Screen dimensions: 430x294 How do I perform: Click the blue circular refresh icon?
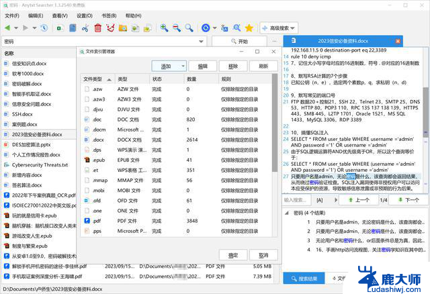coord(206,28)
